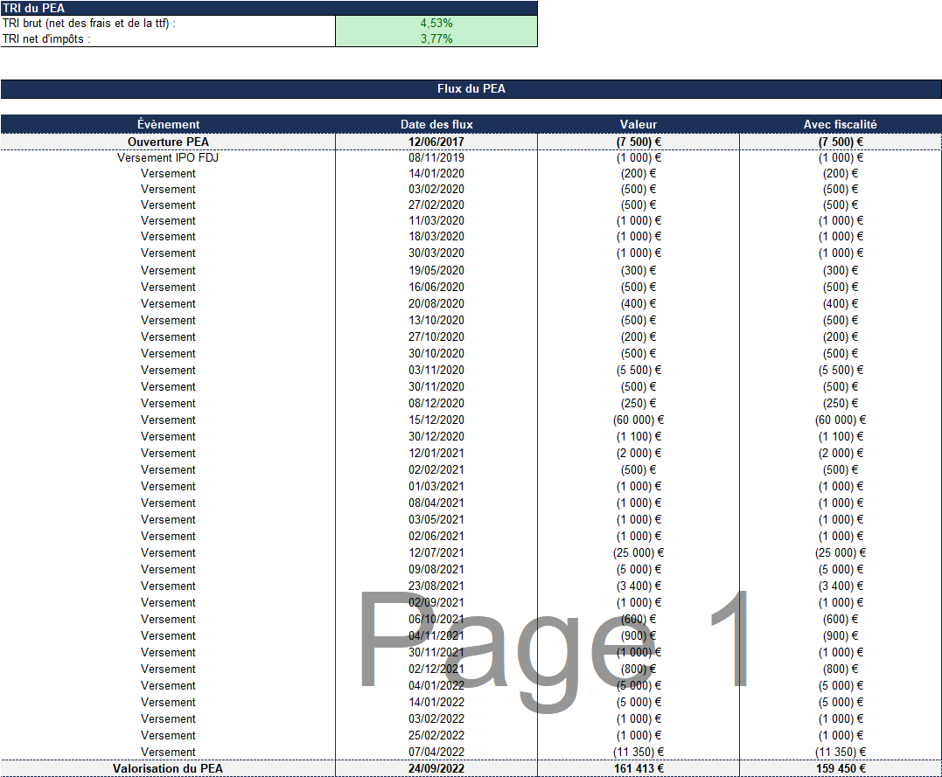Select the Valeur cell of the 14/01/2020 row
Screen dimensions: 942x777
pos(638,174)
